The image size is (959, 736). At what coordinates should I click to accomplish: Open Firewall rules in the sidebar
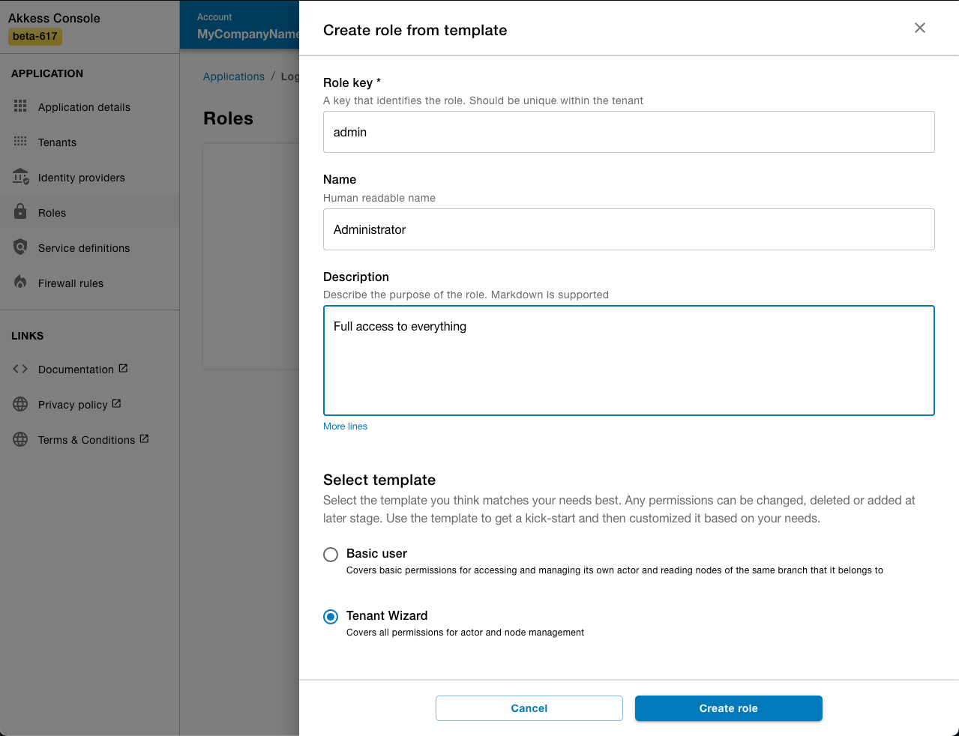pos(70,283)
